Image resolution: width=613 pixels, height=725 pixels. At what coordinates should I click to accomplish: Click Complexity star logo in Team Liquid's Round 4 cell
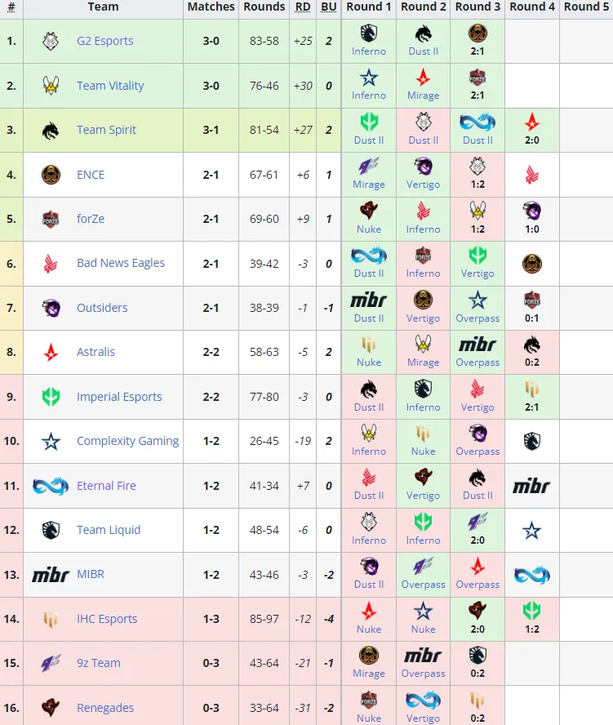pyautogui.click(x=532, y=531)
